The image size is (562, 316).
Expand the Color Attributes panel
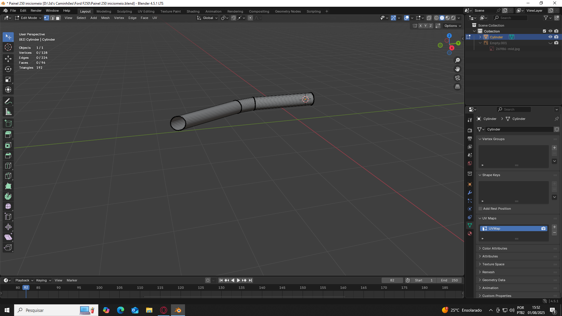pos(495,248)
